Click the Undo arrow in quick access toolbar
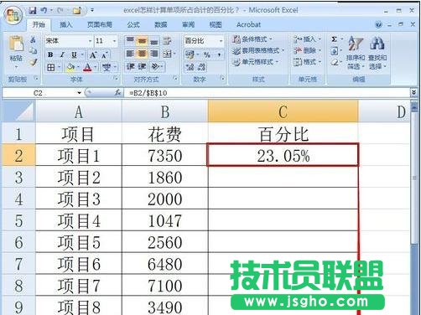 tap(44, 11)
